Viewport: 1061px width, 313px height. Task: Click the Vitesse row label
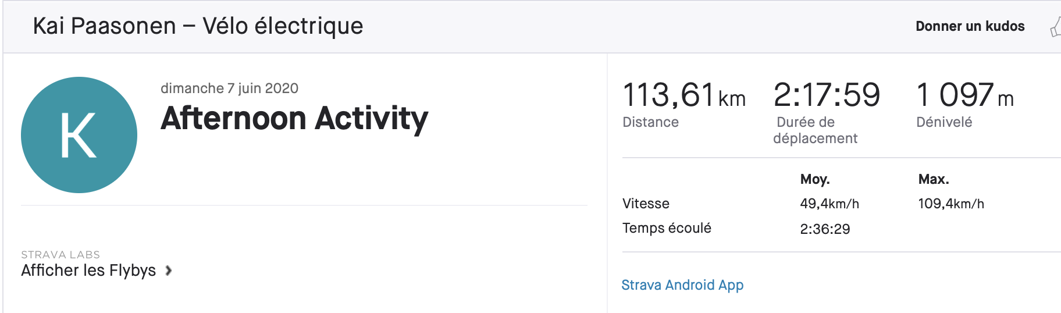[x=646, y=204]
